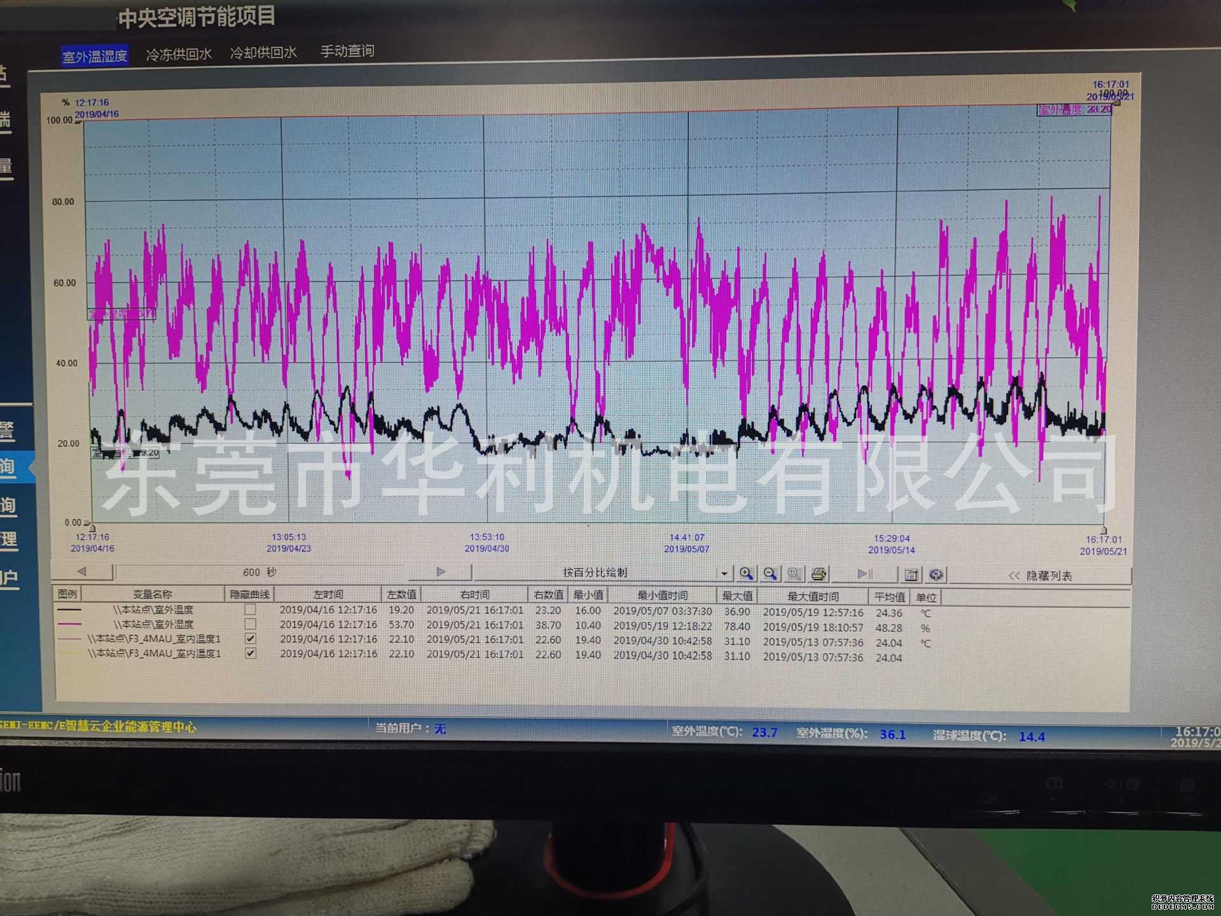The height and width of the screenshot is (916, 1221).
Task: Click the 600 秒 time step field
Action: click(x=260, y=572)
